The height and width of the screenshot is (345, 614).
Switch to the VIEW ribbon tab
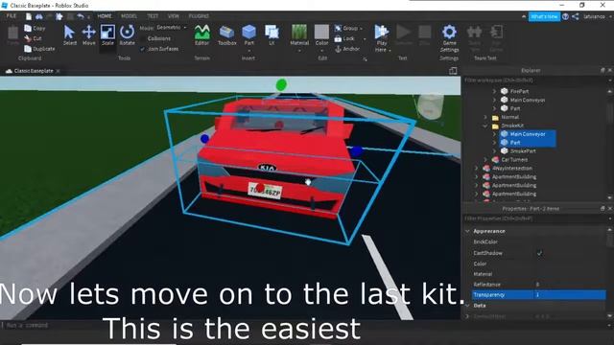pos(173,16)
